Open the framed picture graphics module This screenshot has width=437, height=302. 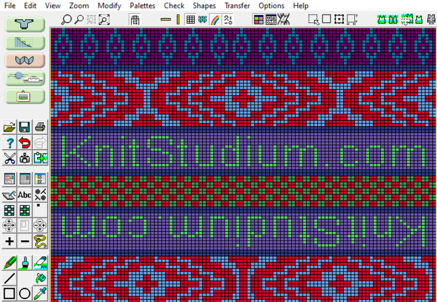25,96
